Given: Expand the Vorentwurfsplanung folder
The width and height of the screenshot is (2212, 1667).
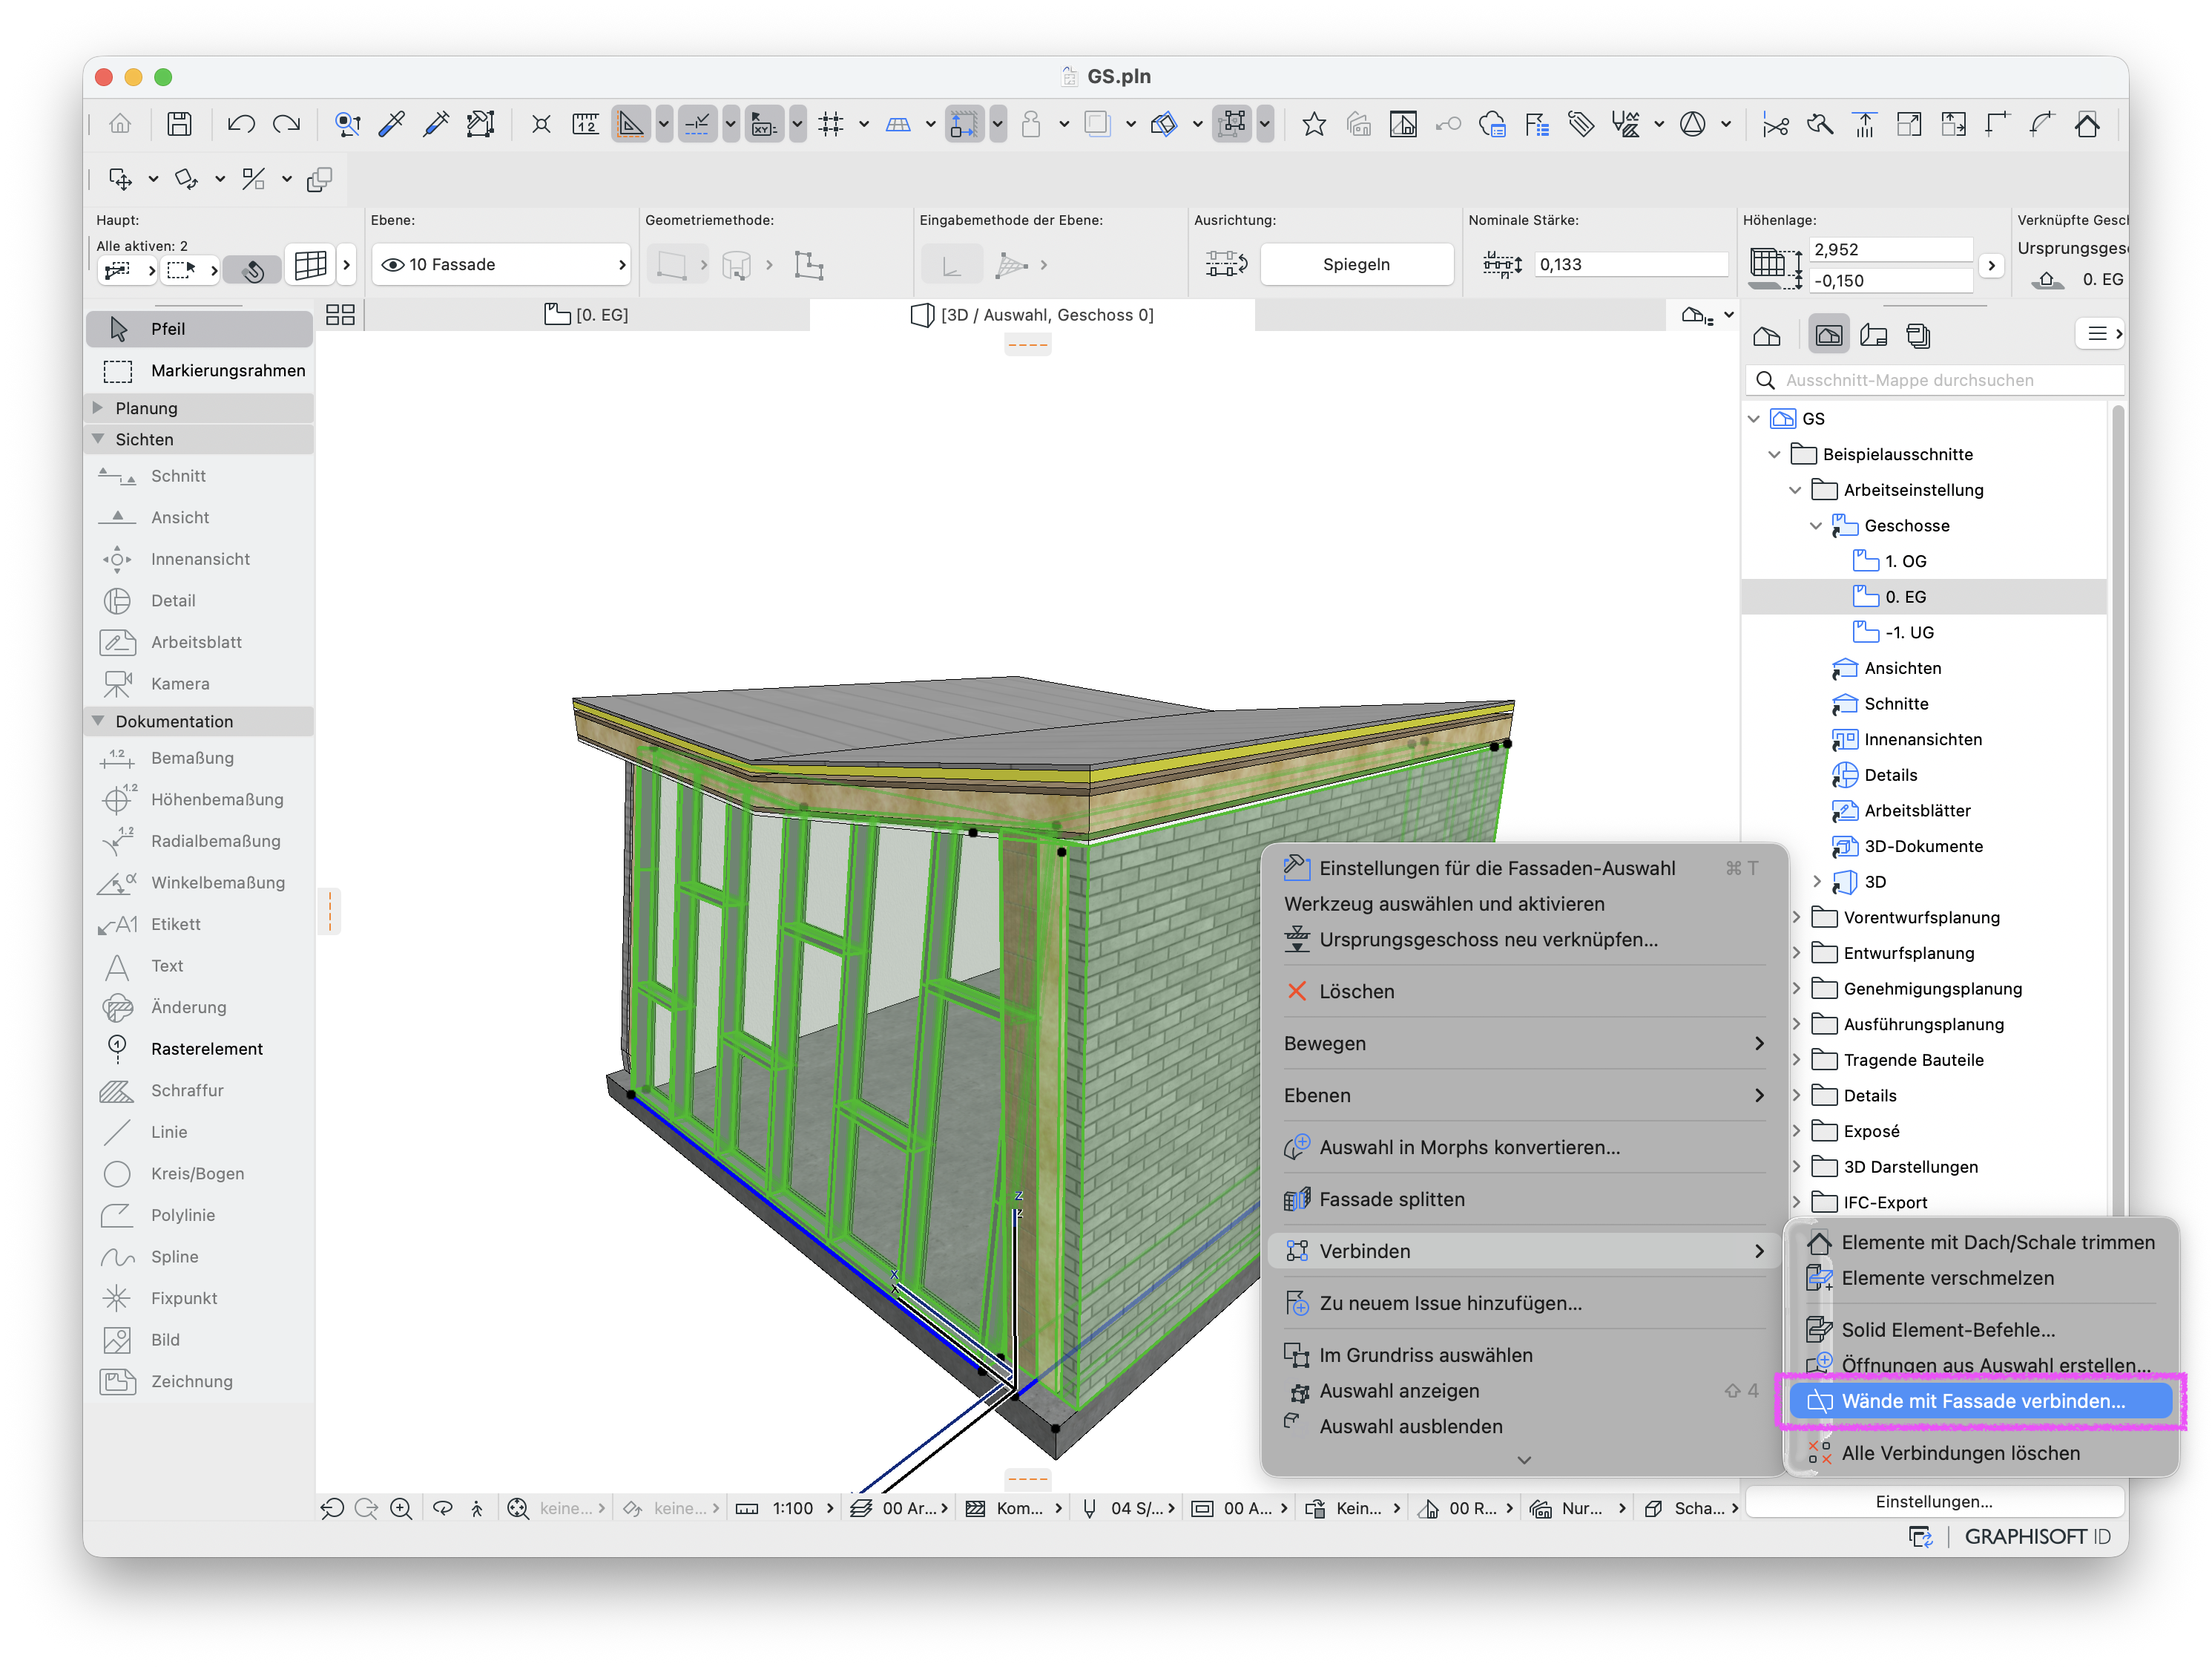Looking at the screenshot, I should (1797, 919).
